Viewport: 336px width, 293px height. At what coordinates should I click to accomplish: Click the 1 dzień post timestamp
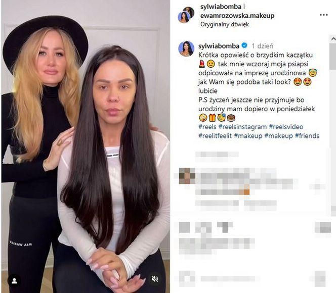coord(263,46)
